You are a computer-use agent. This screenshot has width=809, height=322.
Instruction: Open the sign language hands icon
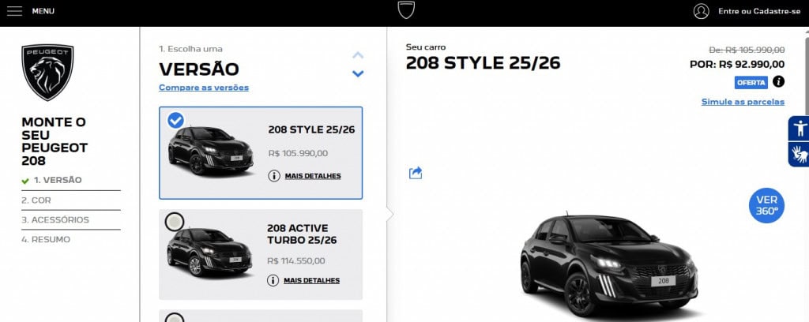click(800, 154)
